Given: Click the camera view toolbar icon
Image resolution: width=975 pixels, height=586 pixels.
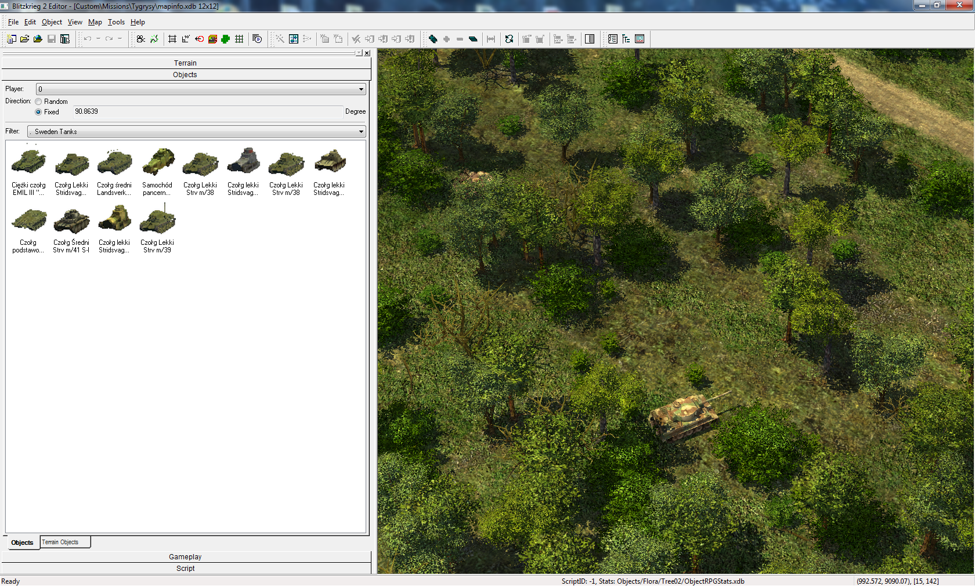Looking at the screenshot, I should [x=140, y=39].
